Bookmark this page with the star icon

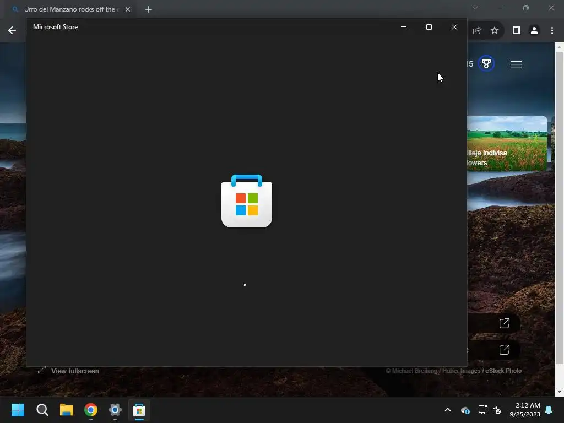(495, 31)
